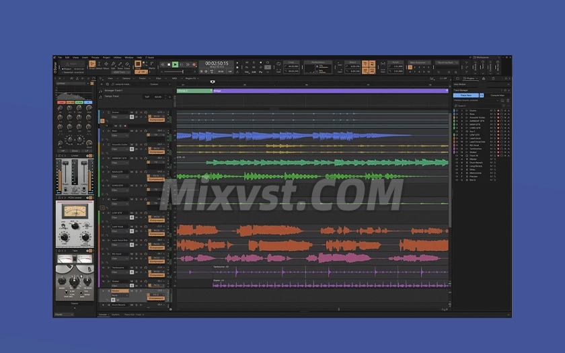Viewport: 565px width, 353px height.
Task: Stop playback in the transport
Action: point(169,65)
